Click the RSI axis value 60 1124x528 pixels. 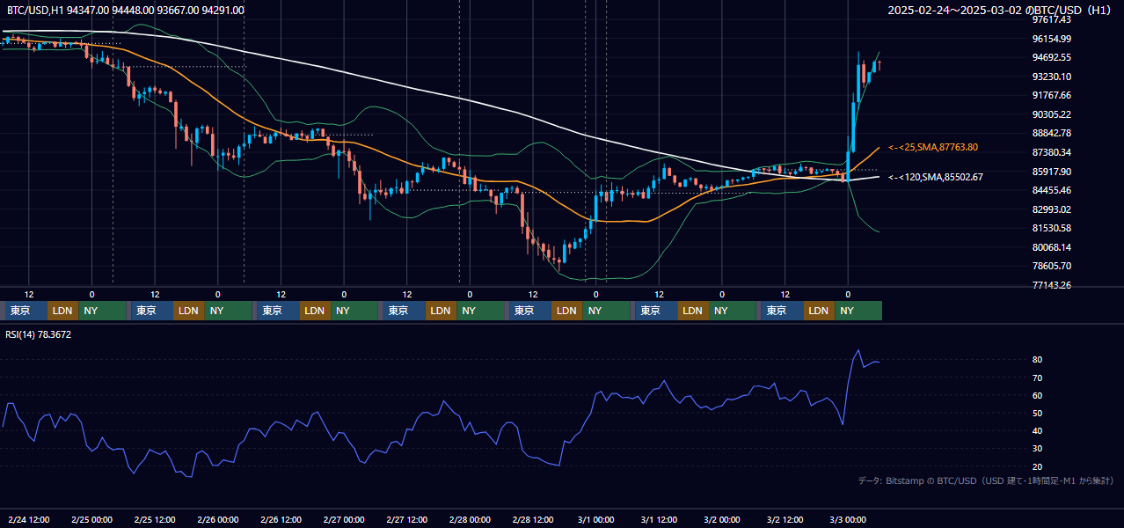click(1037, 395)
